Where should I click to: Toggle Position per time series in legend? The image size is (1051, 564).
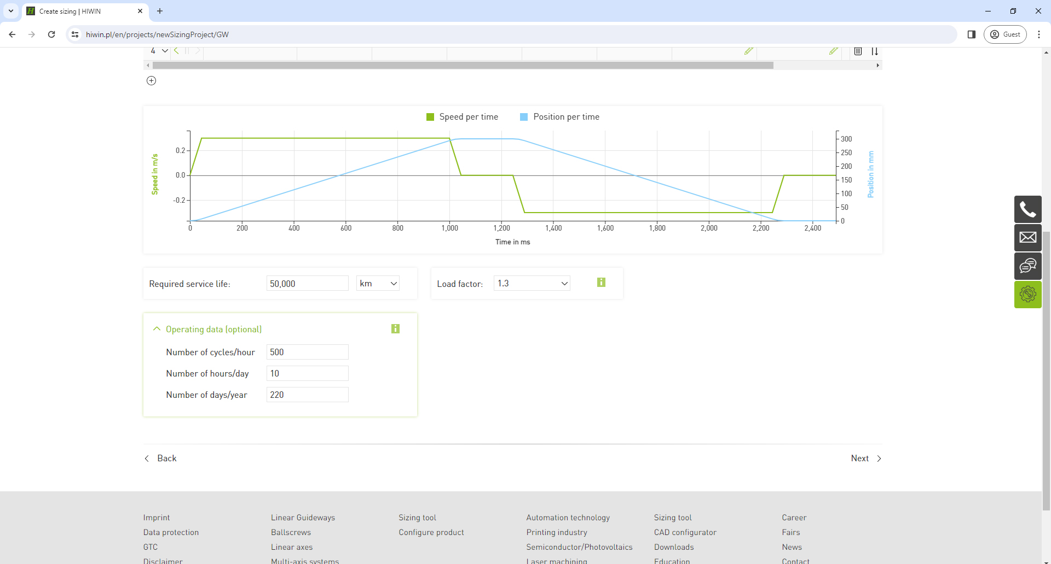[x=559, y=117]
